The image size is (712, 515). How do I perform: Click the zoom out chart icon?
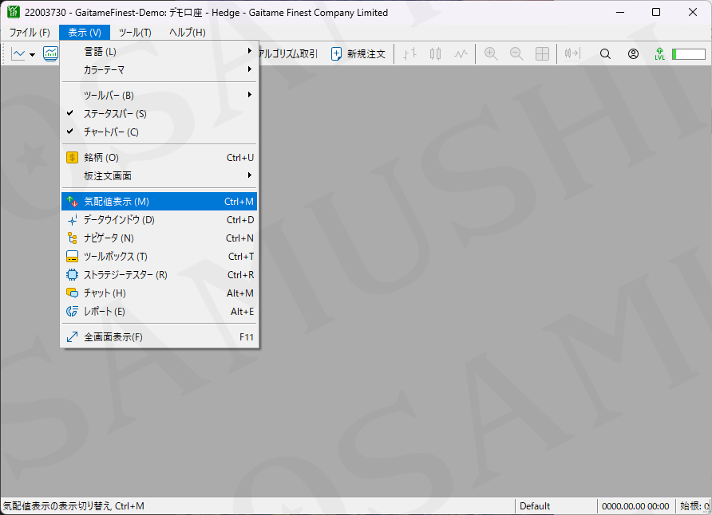[516, 54]
